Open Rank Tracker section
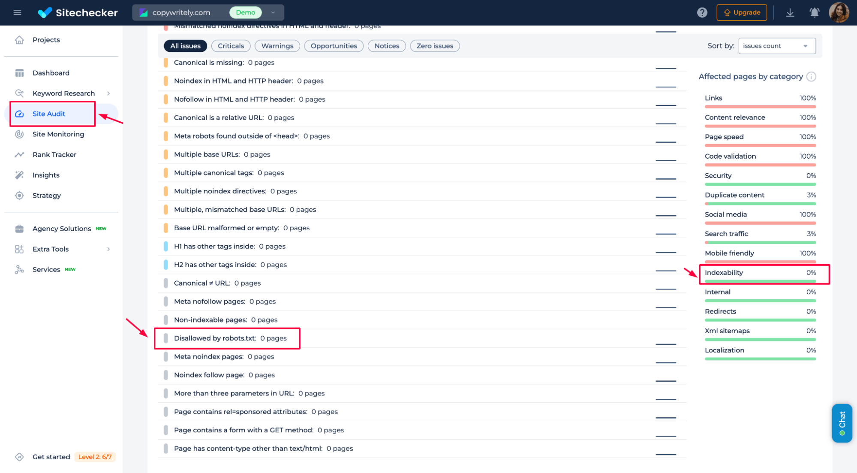This screenshot has width=857, height=473. 54,154
